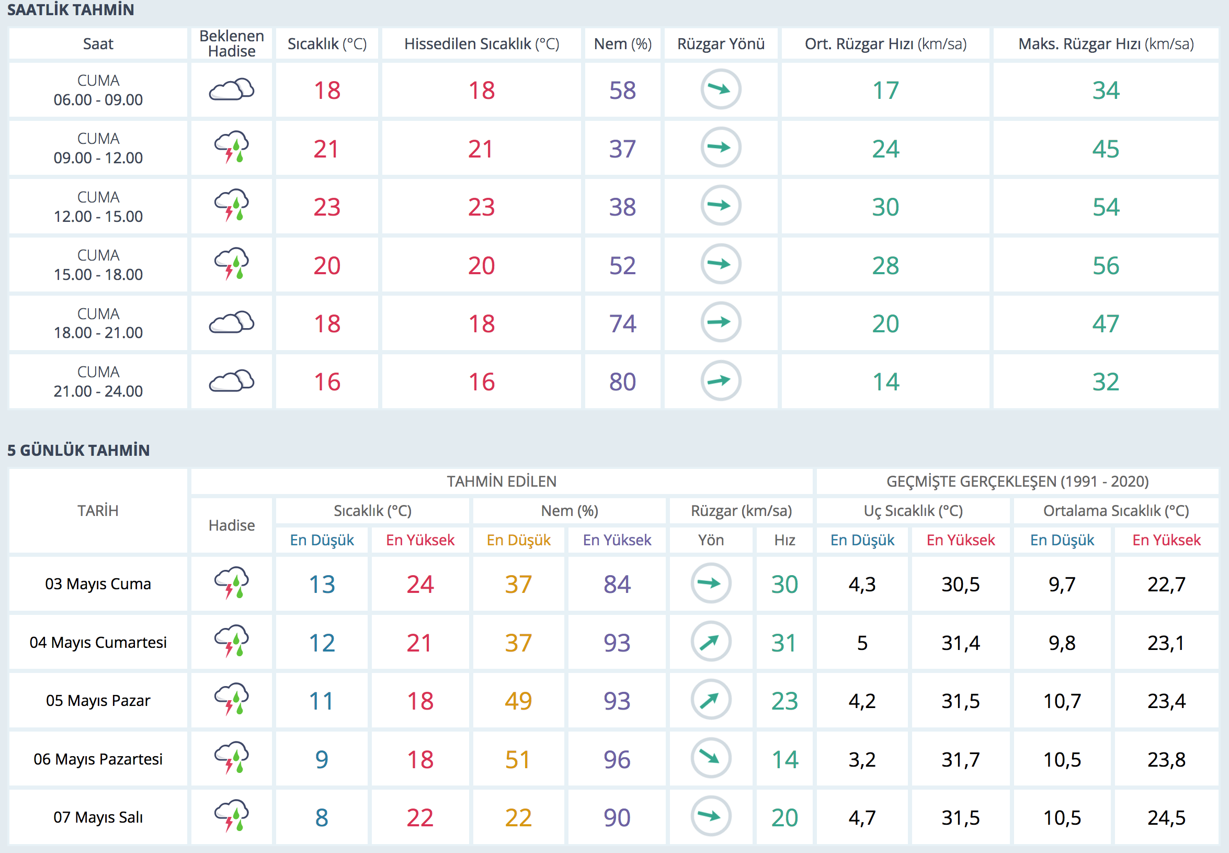Click 07 Mayıs Salı date cell

pos(98,817)
